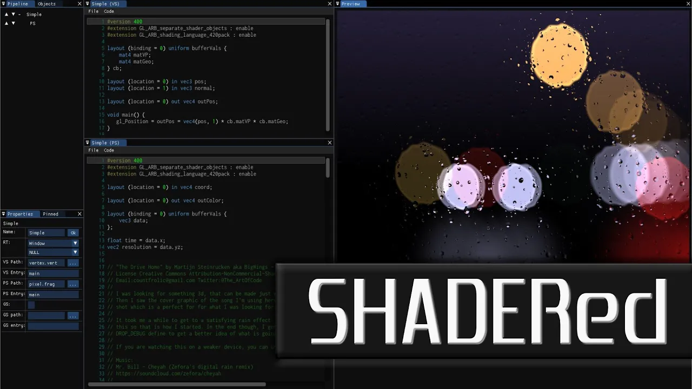Open the Properties panel dropdown triangle

click(3, 214)
